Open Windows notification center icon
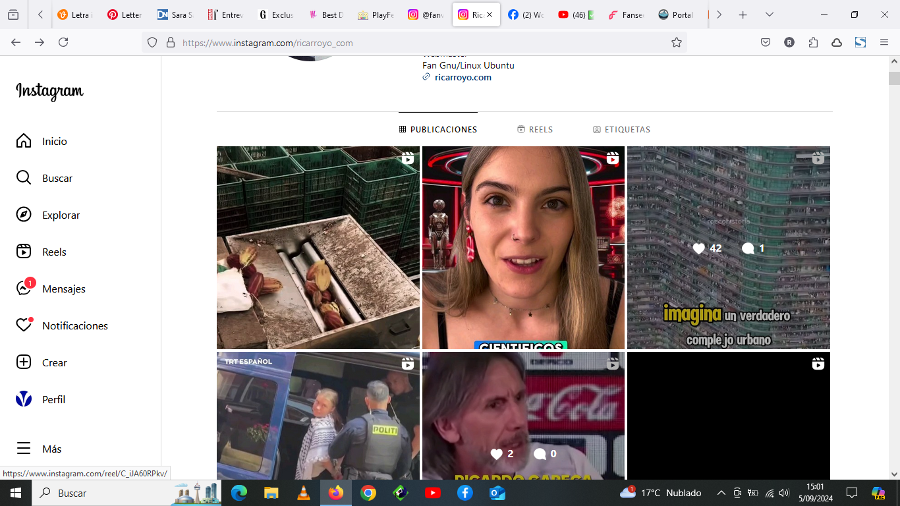 coord(852,493)
